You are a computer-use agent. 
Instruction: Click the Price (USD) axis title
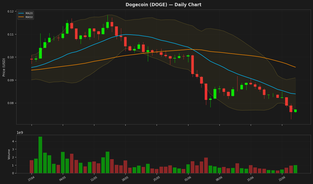(4, 67)
